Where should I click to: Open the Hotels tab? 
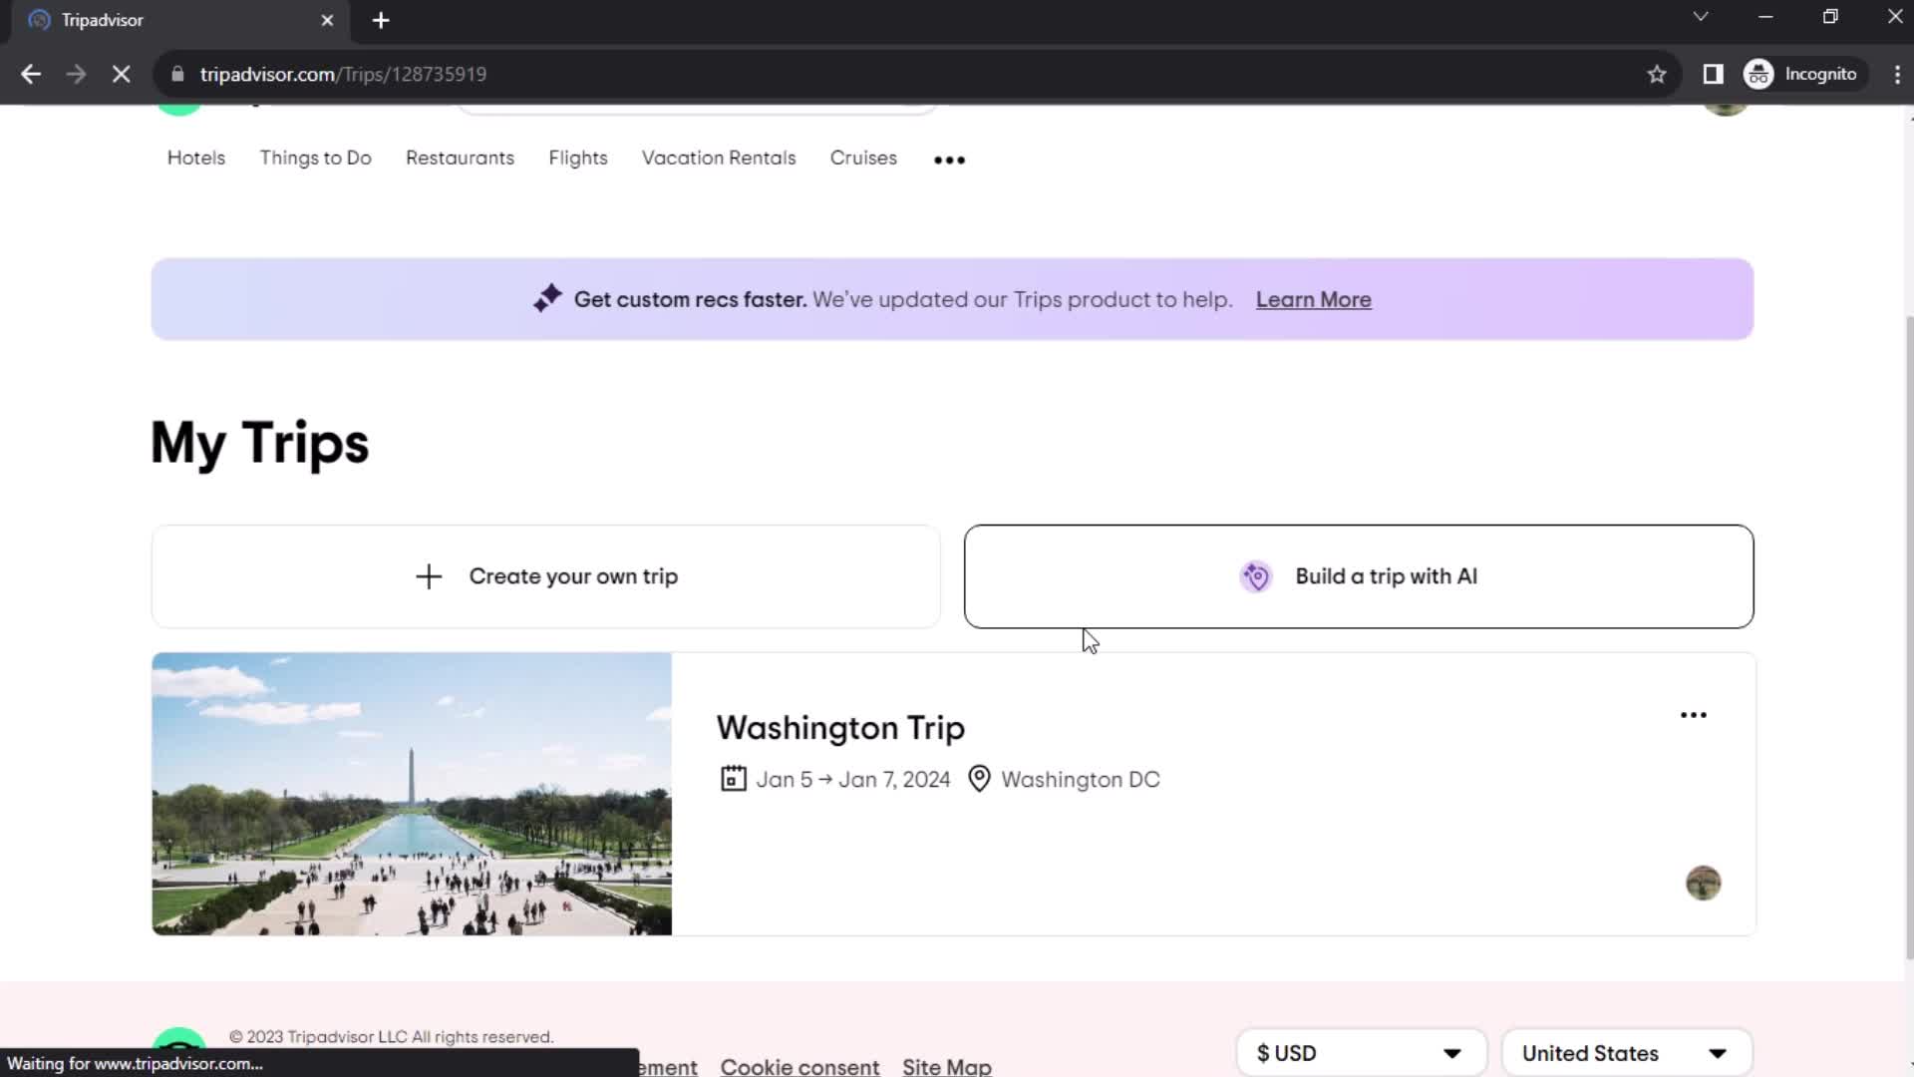[194, 158]
